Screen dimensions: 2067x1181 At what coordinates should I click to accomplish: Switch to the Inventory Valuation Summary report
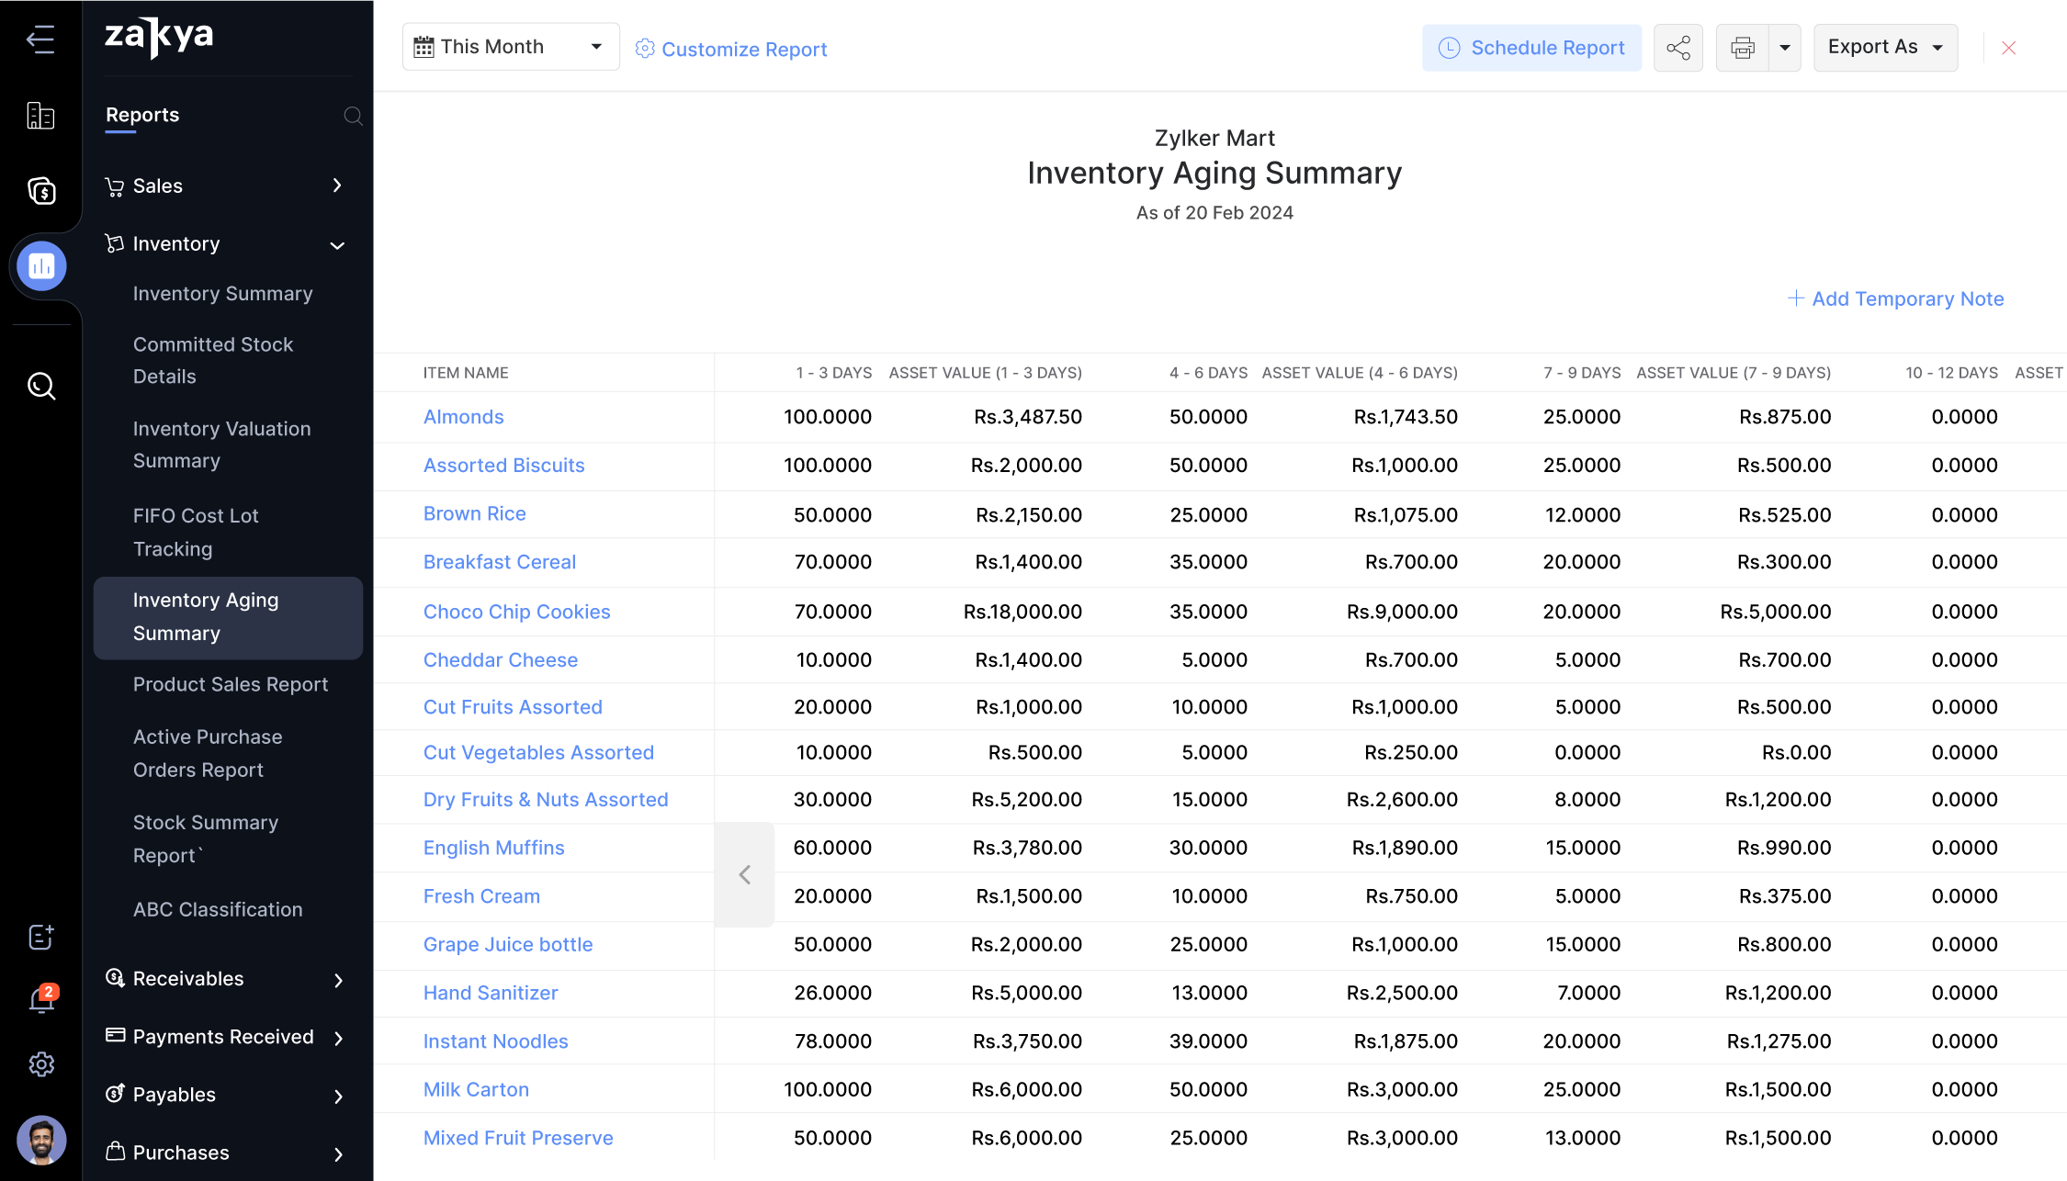click(x=222, y=444)
